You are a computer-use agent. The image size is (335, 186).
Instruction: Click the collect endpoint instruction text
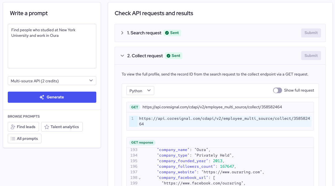[215, 74]
